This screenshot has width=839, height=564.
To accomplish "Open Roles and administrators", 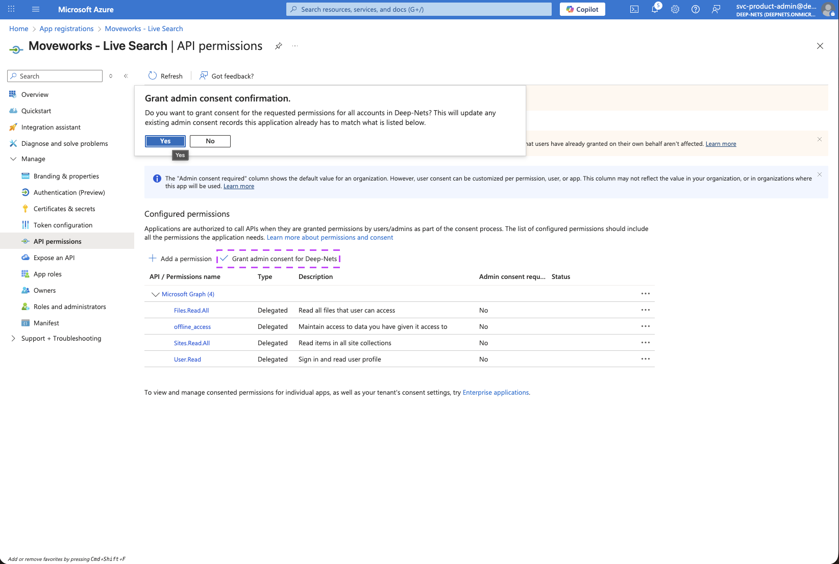I will [70, 306].
